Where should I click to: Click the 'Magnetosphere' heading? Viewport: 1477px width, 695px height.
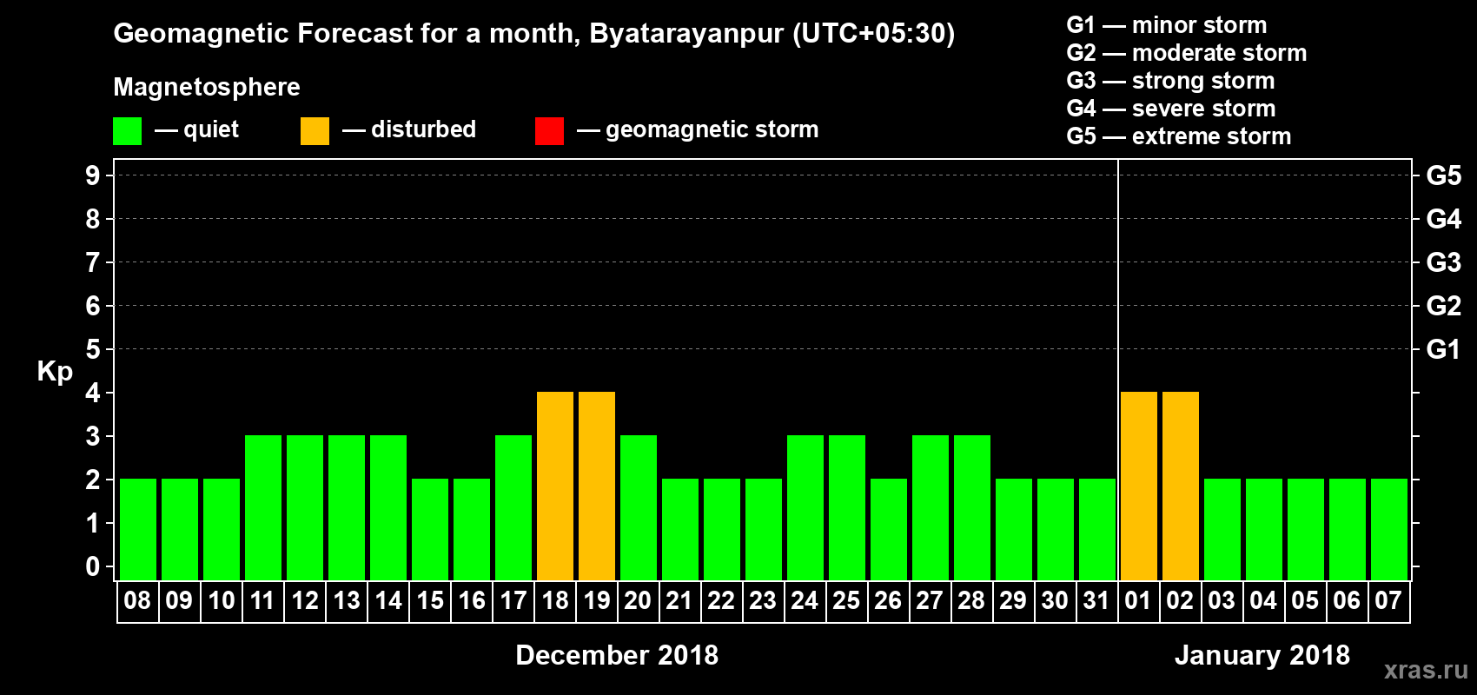[207, 87]
